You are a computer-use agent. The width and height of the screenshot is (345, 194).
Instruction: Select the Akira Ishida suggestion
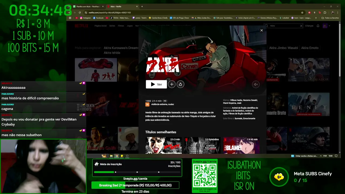(112, 53)
